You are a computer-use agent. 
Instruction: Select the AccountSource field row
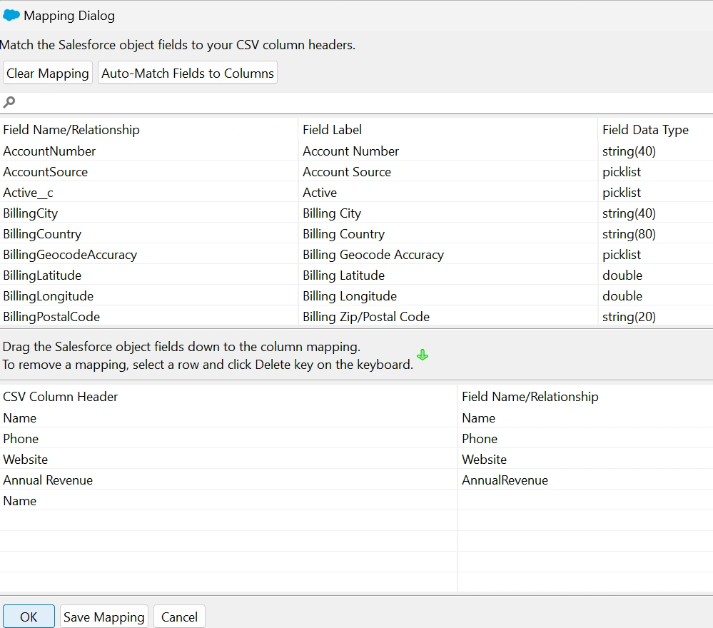46,172
